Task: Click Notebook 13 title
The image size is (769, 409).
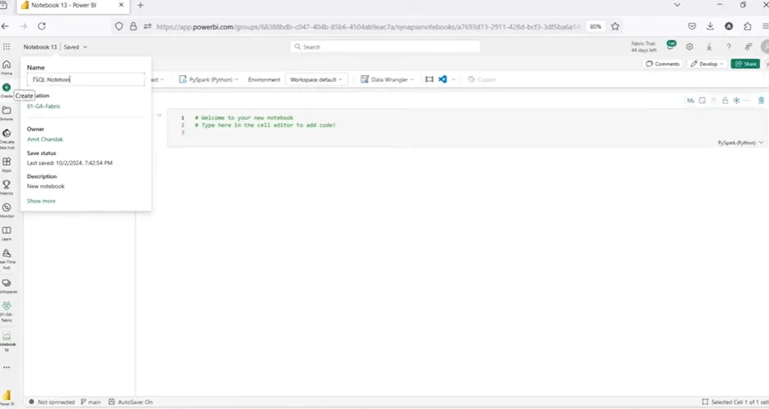Action: (x=40, y=47)
